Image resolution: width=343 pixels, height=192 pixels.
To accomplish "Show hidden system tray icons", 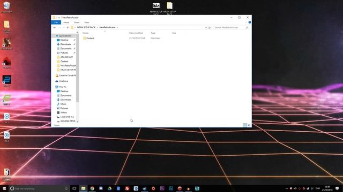I will pos(287,188).
